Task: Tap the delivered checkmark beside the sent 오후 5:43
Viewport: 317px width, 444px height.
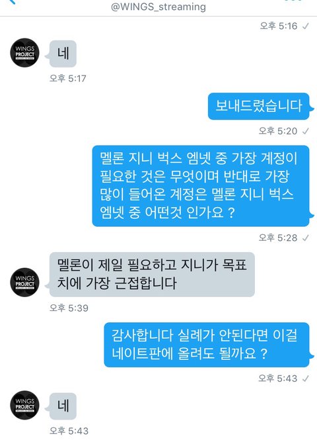Action: coord(305,378)
